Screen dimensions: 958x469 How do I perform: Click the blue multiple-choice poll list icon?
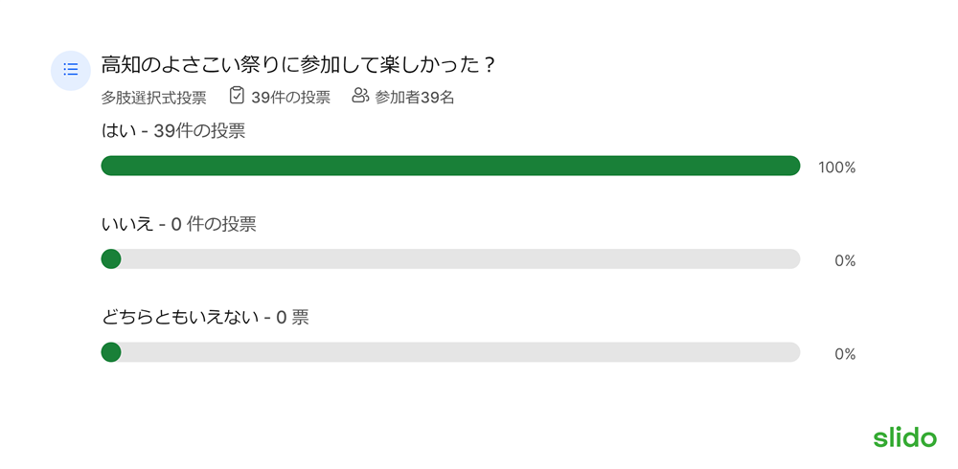tap(71, 70)
